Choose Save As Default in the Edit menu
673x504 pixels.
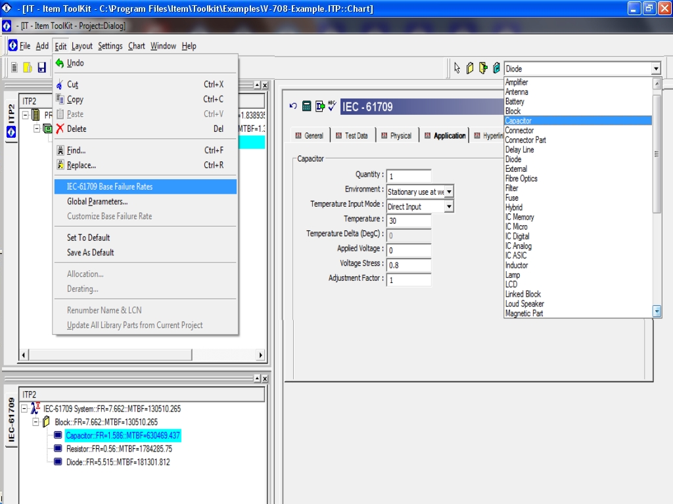click(x=145, y=253)
